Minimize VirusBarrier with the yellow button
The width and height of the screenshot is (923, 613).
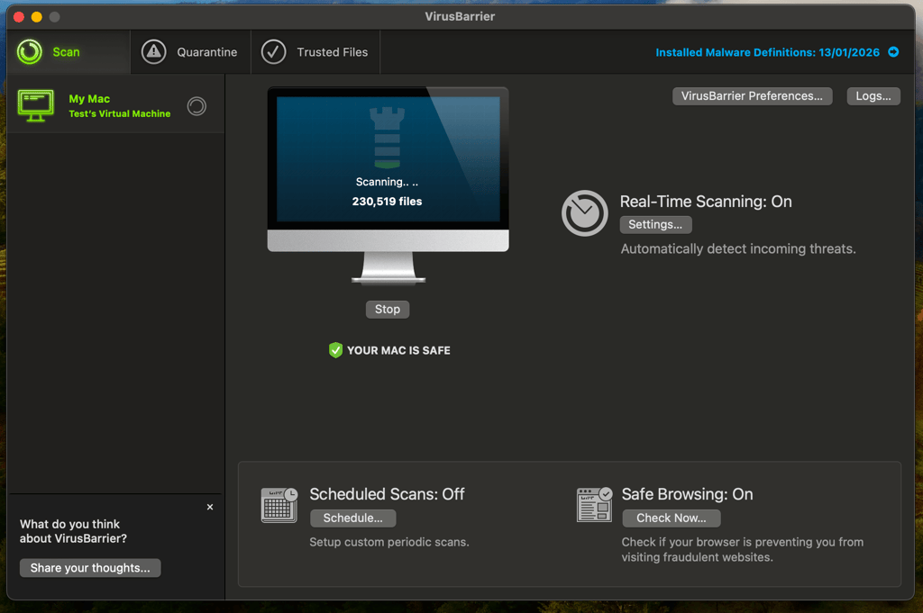[x=36, y=16]
